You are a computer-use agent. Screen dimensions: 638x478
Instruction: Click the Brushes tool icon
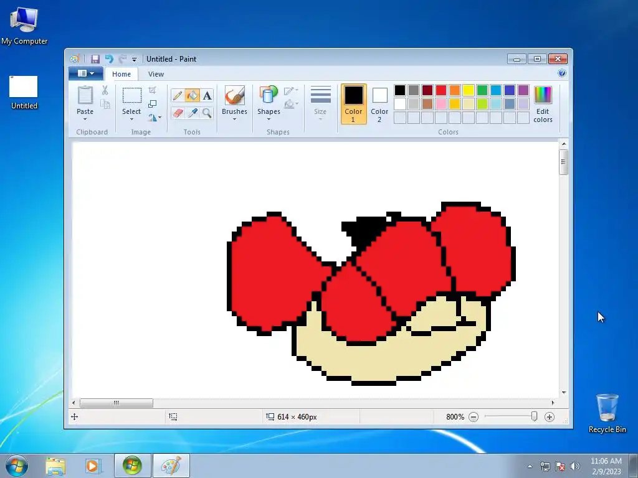[234, 96]
